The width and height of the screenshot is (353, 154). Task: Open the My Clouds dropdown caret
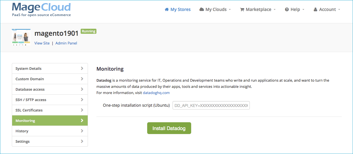coord(230,10)
